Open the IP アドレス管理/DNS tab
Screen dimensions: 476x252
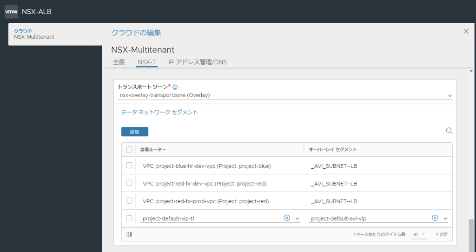198,62
